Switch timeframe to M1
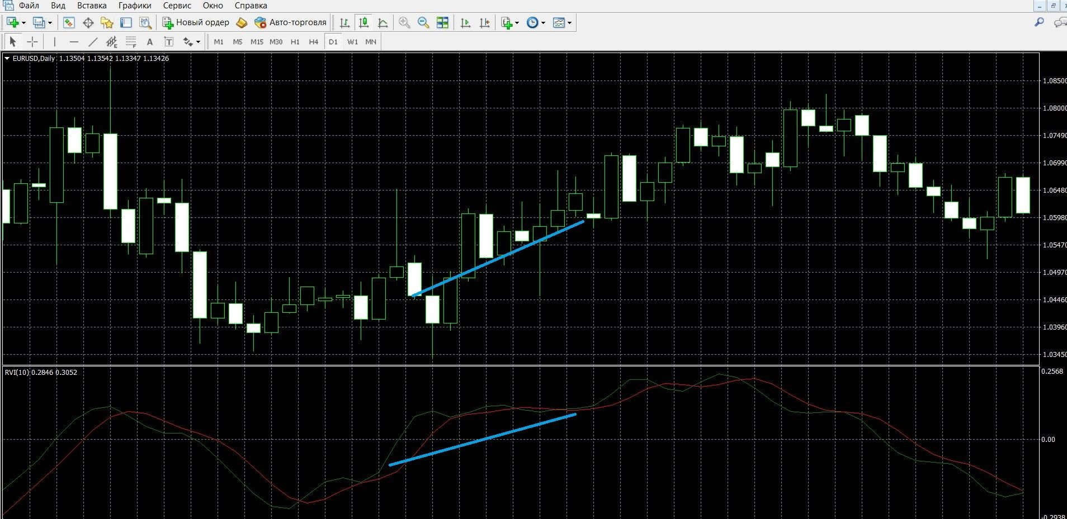This screenshot has width=1067, height=519. tap(219, 42)
